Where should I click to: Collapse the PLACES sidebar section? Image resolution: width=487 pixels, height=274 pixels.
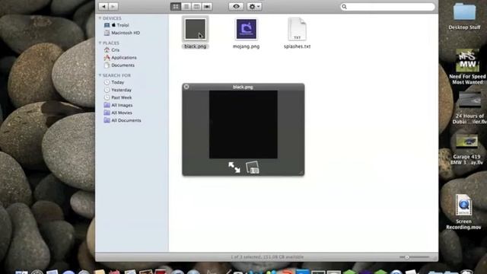point(100,43)
